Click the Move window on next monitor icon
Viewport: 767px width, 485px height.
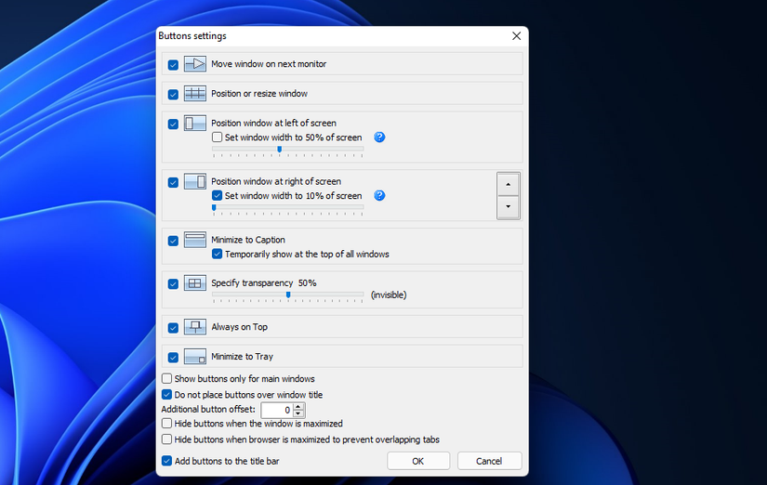(x=194, y=64)
